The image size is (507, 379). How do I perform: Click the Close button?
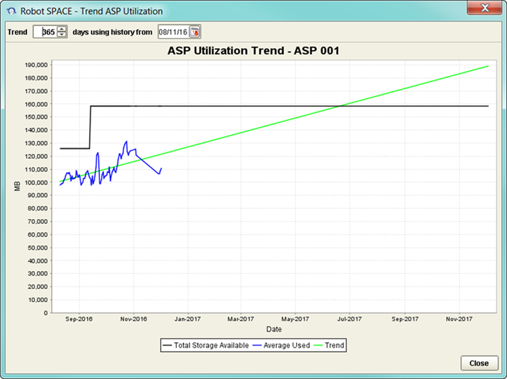click(x=479, y=363)
